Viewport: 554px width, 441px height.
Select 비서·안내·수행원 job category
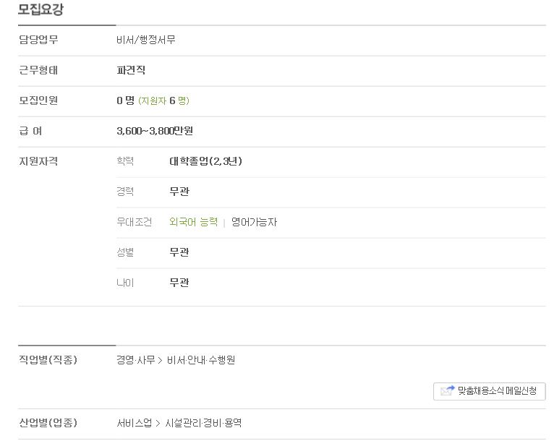[x=201, y=360]
